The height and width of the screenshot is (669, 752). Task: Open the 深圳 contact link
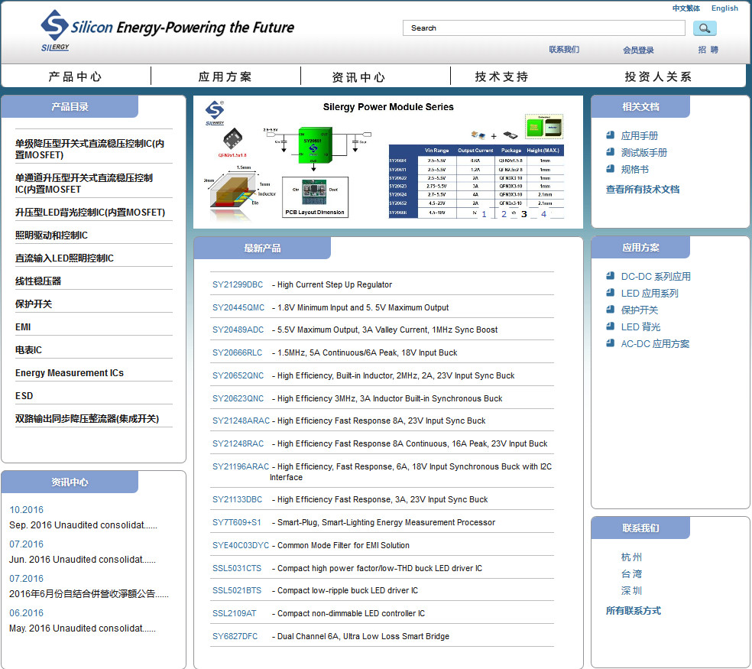point(631,591)
